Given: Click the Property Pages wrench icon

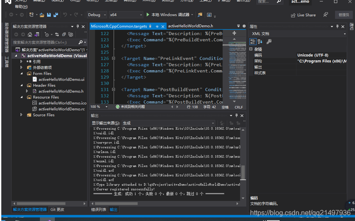Looking at the screenshot, I should tap(269, 42).
